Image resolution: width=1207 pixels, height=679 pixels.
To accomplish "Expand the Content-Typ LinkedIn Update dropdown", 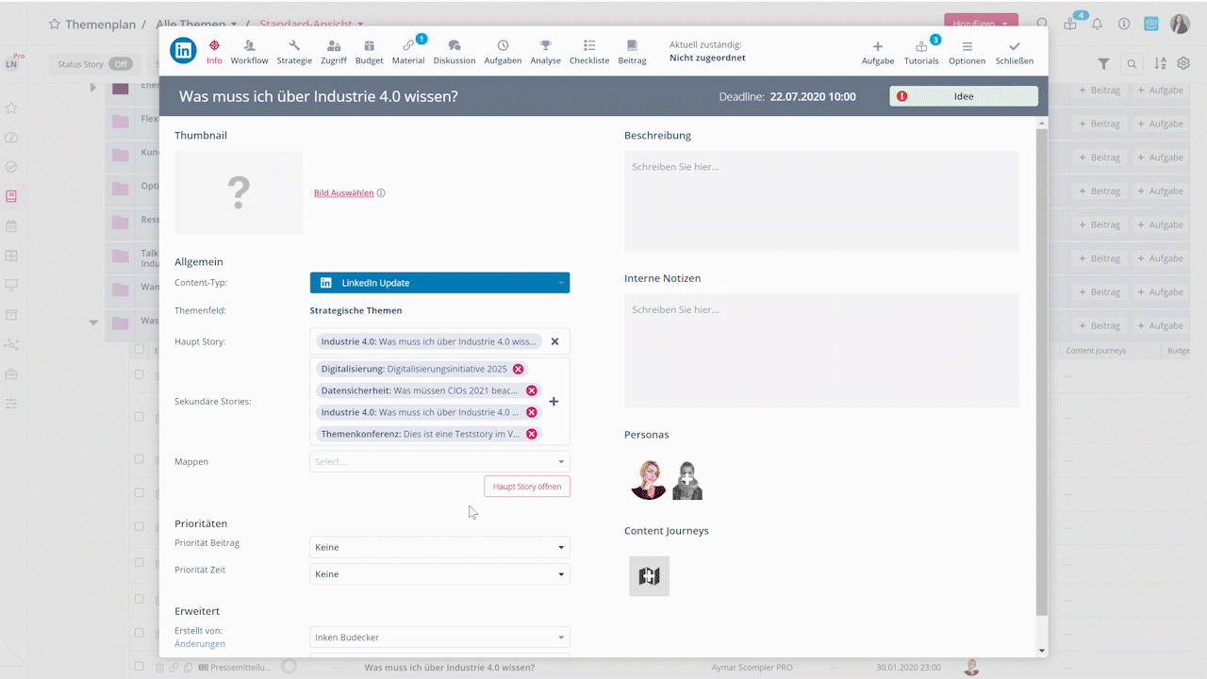I will coord(439,283).
